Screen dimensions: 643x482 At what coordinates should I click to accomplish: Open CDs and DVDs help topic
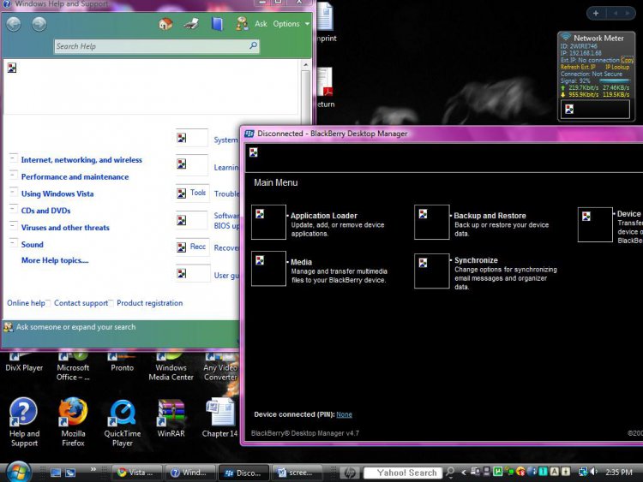pyautogui.click(x=46, y=211)
